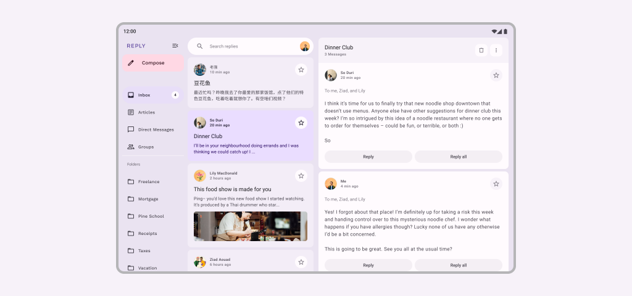This screenshot has width=632, height=296.
Task: Open the Mortgage folder
Action: coord(153,199)
